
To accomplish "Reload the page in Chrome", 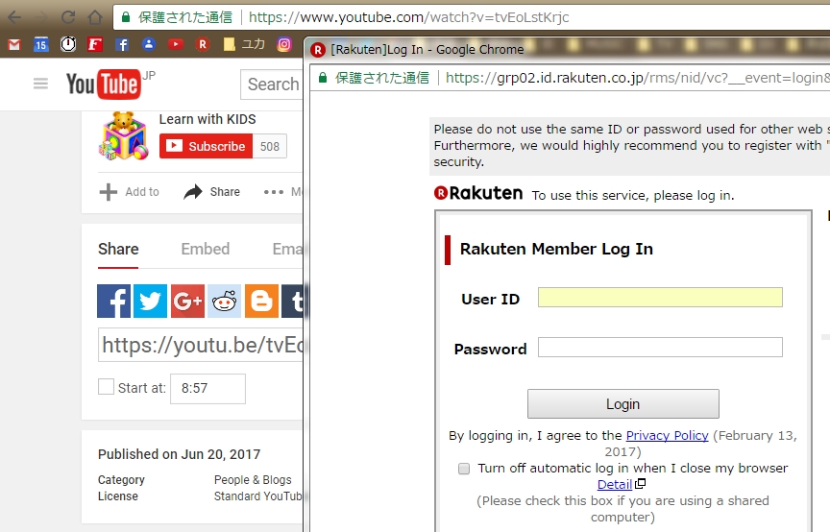I will pyautogui.click(x=68, y=17).
